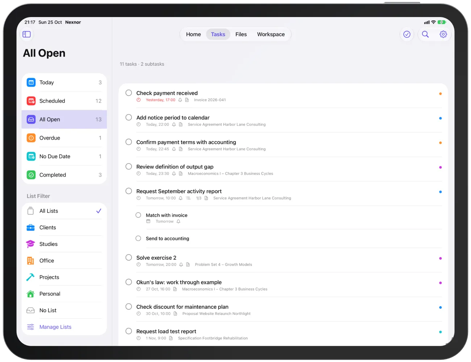Open 'Check discount for maintenance plan' task

tap(182, 307)
